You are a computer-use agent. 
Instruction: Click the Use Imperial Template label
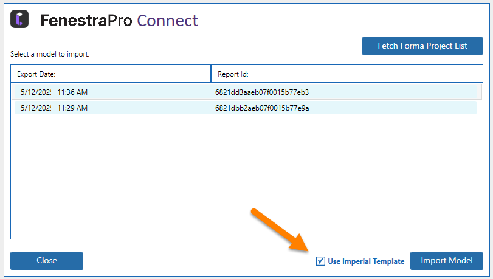coord(366,261)
